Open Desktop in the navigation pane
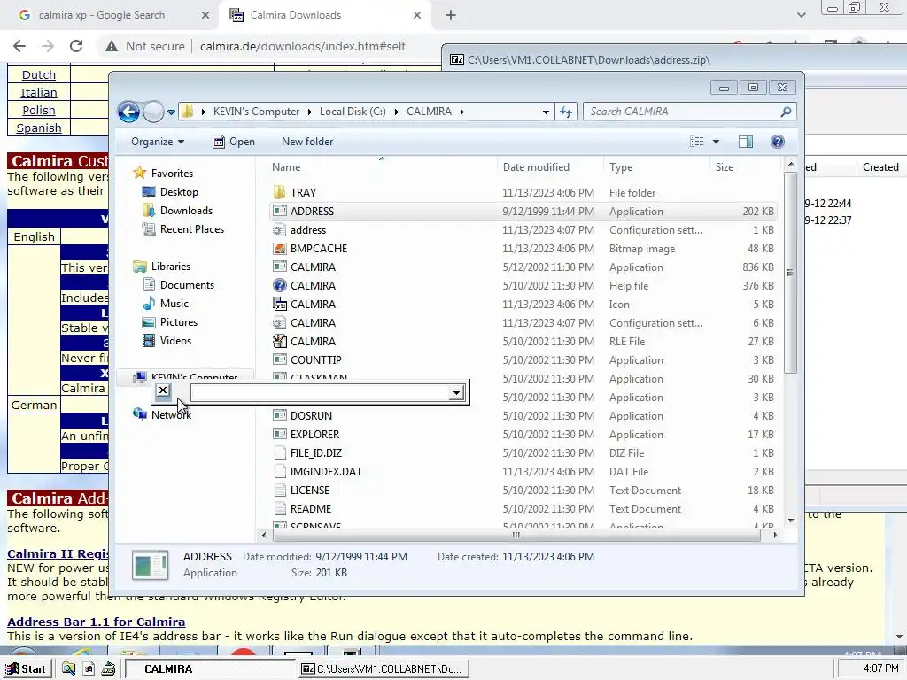 click(179, 192)
